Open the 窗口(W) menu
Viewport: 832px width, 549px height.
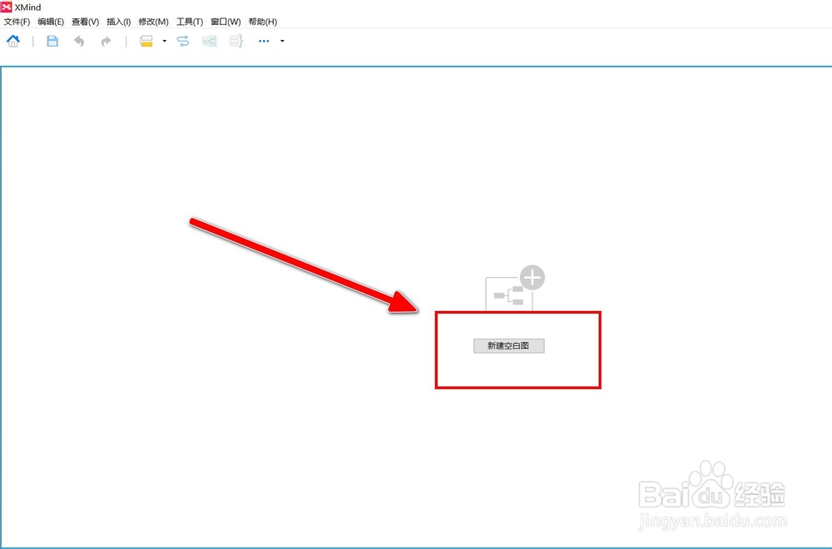point(225,22)
